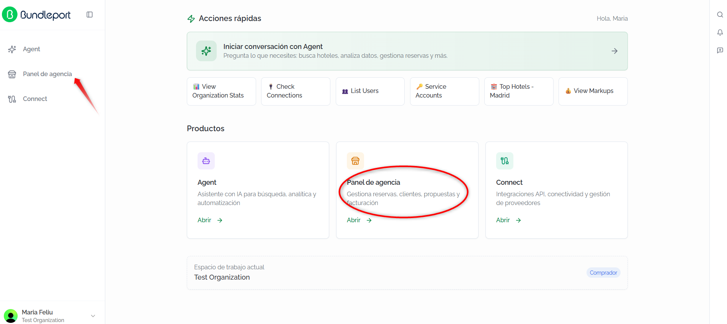Click the green sparkle icon in Agent banner
This screenshot has height=324, width=727.
(206, 51)
